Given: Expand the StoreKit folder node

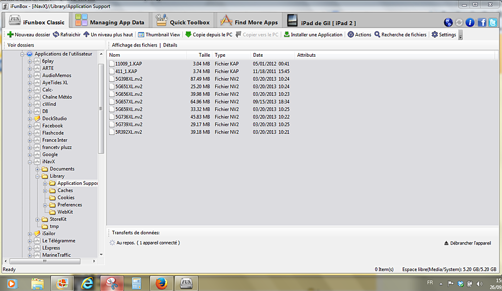Looking at the screenshot, I should pos(37,220).
